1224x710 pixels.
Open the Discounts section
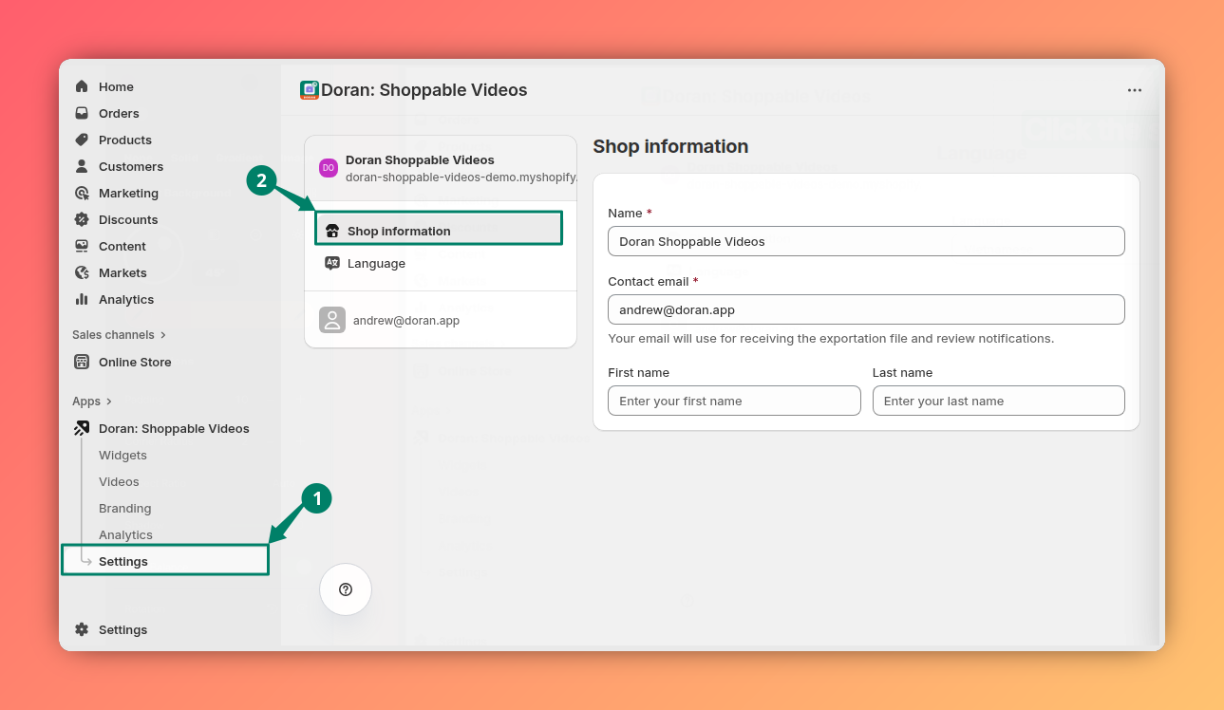coord(128,219)
